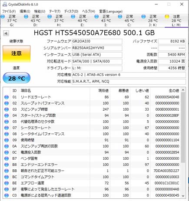Click the standard field ACS-2 | ATA8-ACS
189x201 pixels.
click(129, 75)
